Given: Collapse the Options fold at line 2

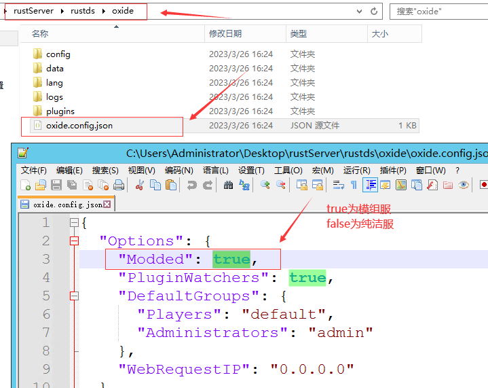Looking at the screenshot, I should pyautogui.click(x=74, y=241).
